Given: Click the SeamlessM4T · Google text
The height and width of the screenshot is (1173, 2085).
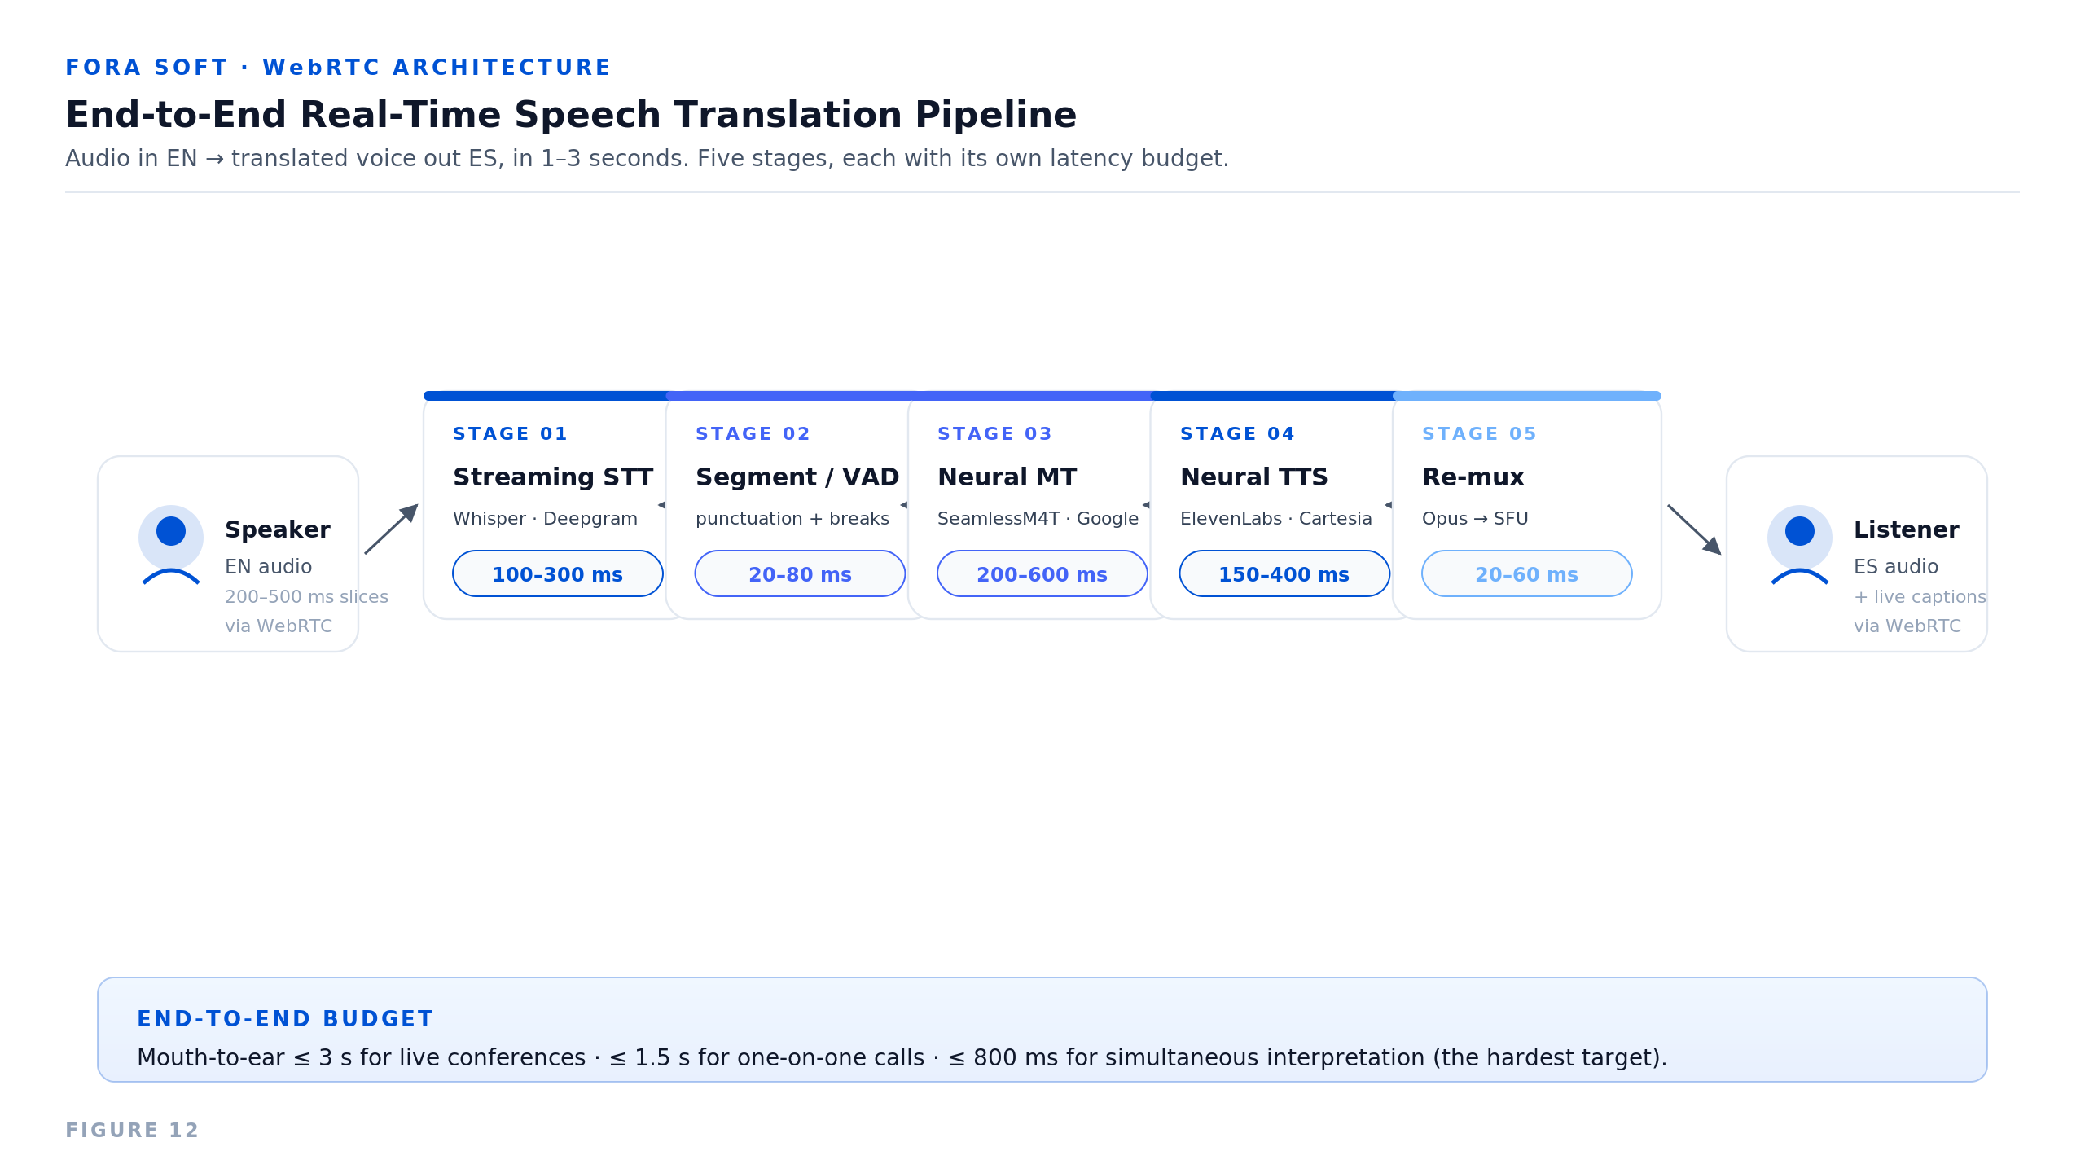Looking at the screenshot, I should (1038, 519).
